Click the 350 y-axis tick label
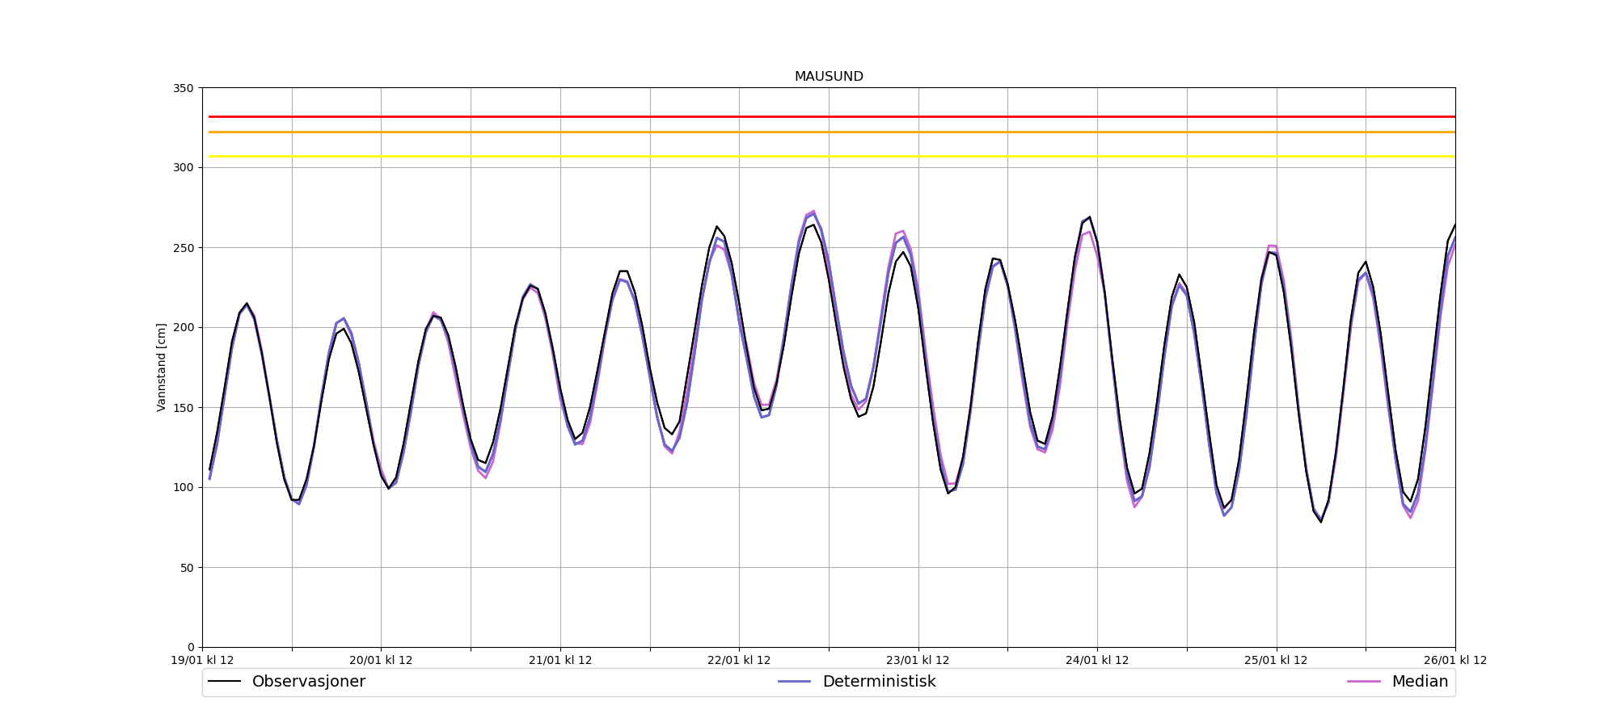Image resolution: width=1617 pixels, height=727 pixels. [x=184, y=88]
